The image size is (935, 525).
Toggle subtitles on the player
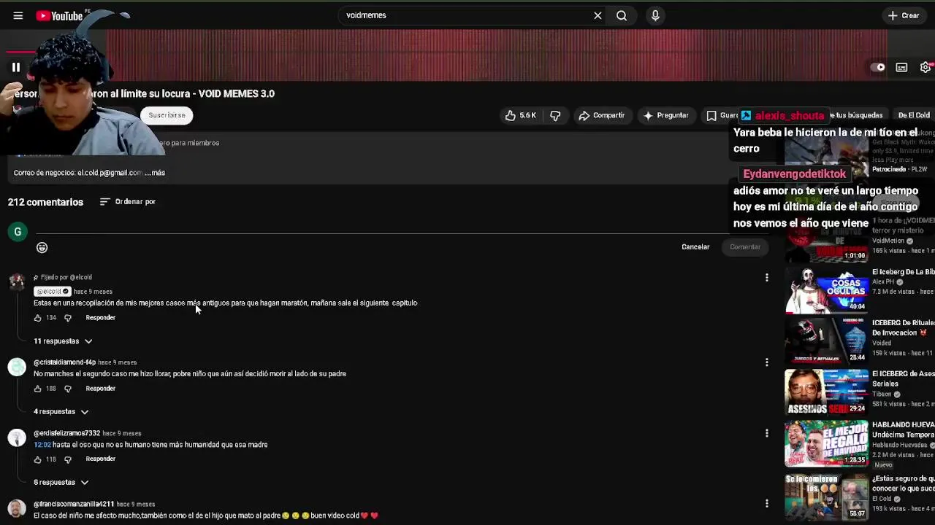(x=902, y=67)
